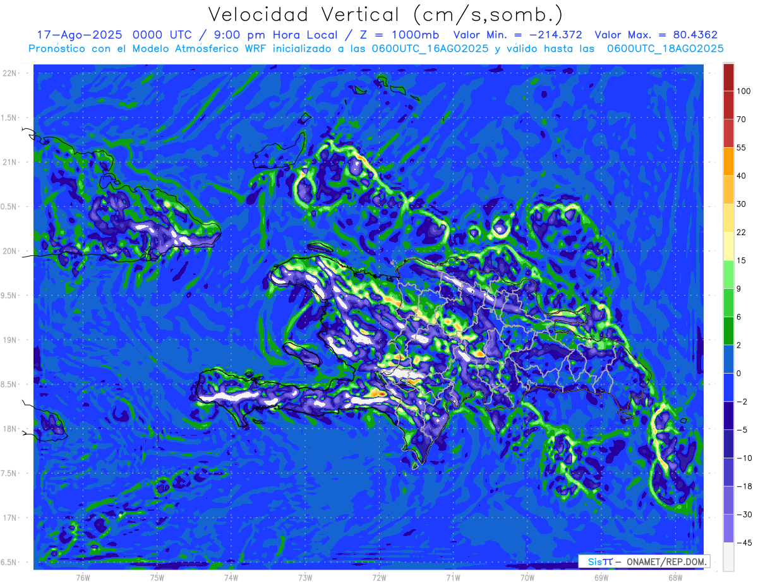
Task: Click the "-10" colorbar value
Action: coord(743,458)
